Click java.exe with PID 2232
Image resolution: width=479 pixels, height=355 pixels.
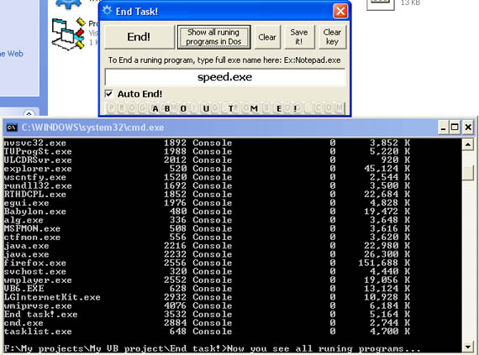207,254
